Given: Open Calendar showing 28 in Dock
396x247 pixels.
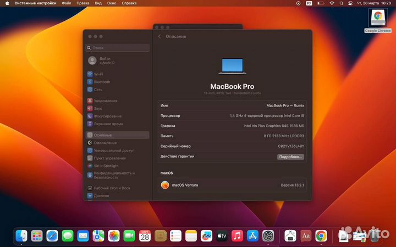Looking at the screenshot, I should 145,236.
